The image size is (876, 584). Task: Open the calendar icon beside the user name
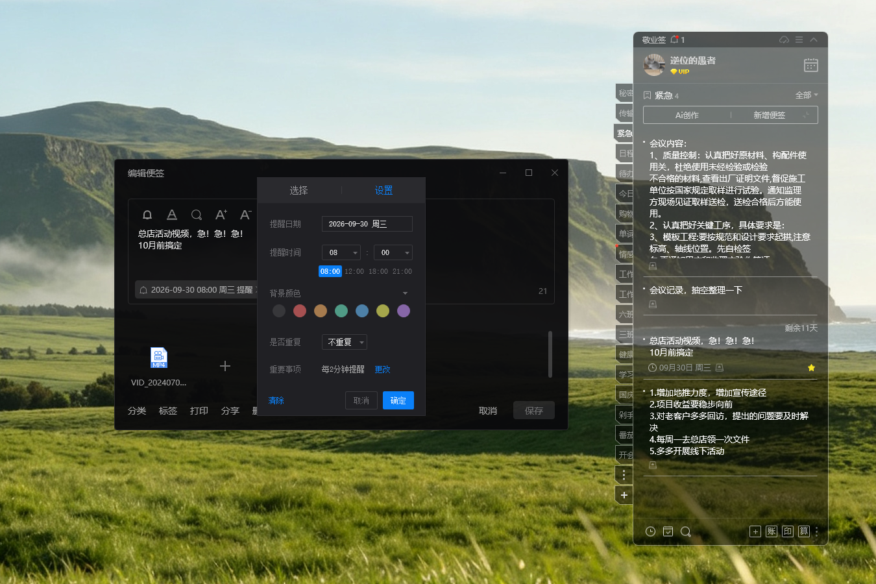pyautogui.click(x=811, y=65)
